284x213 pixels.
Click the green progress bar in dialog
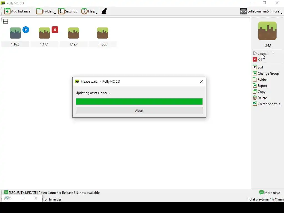(x=139, y=102)
